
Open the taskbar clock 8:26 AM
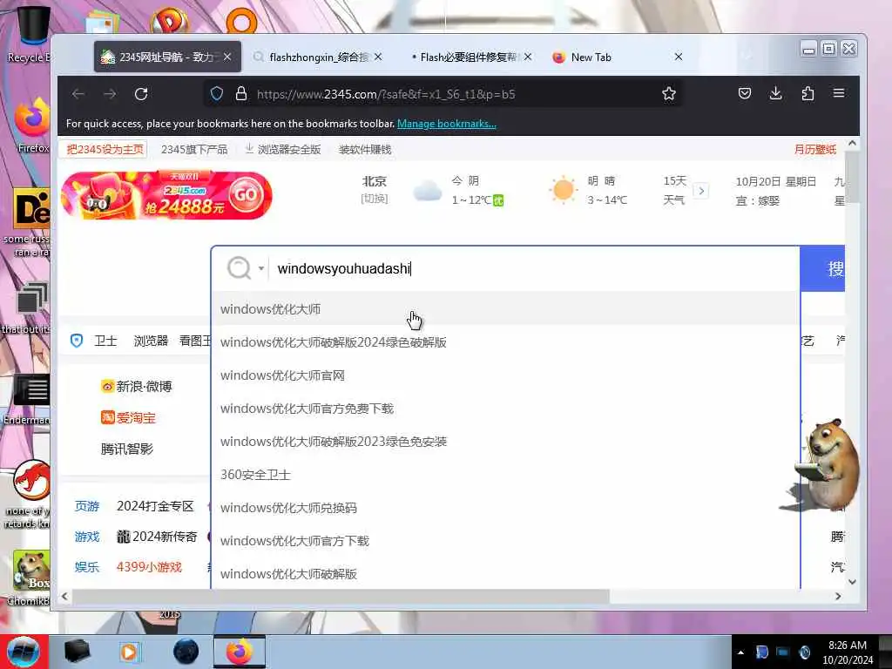point(848,652)
